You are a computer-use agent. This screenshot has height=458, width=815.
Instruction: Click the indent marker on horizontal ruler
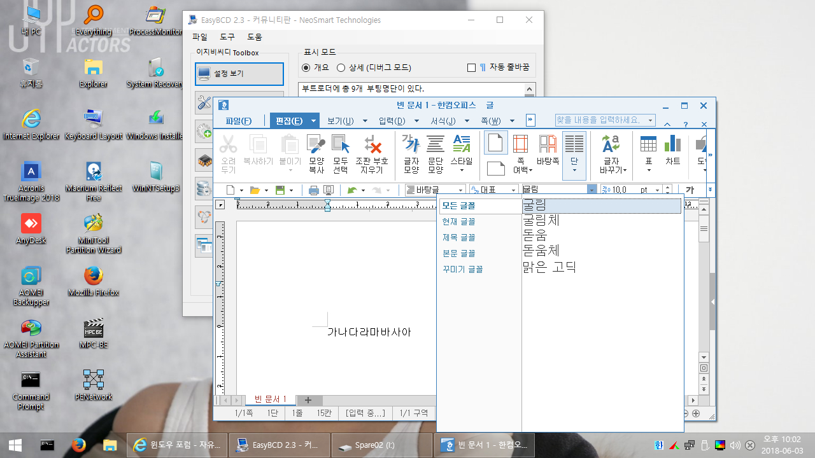(x=327, y=205)
